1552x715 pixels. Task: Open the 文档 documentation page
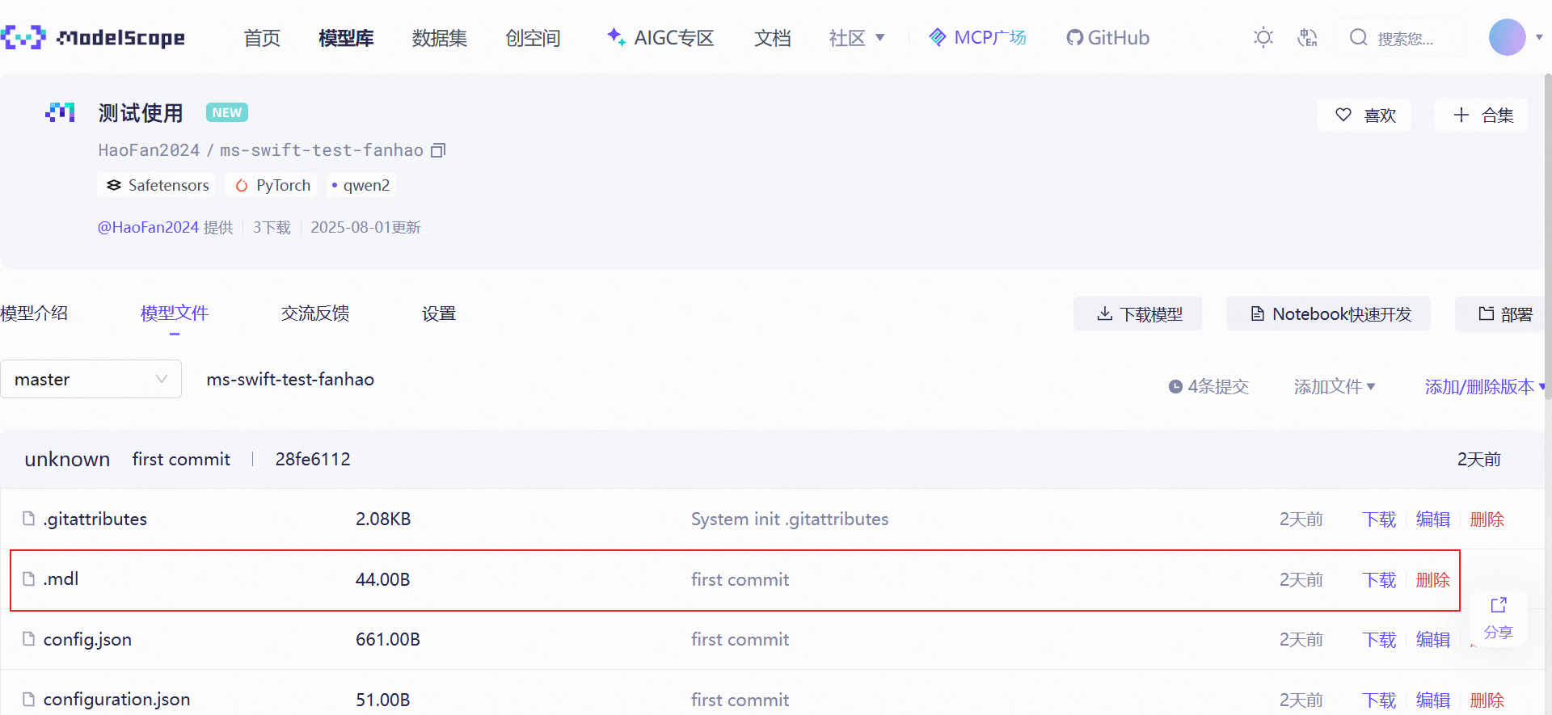coord(773,38)
